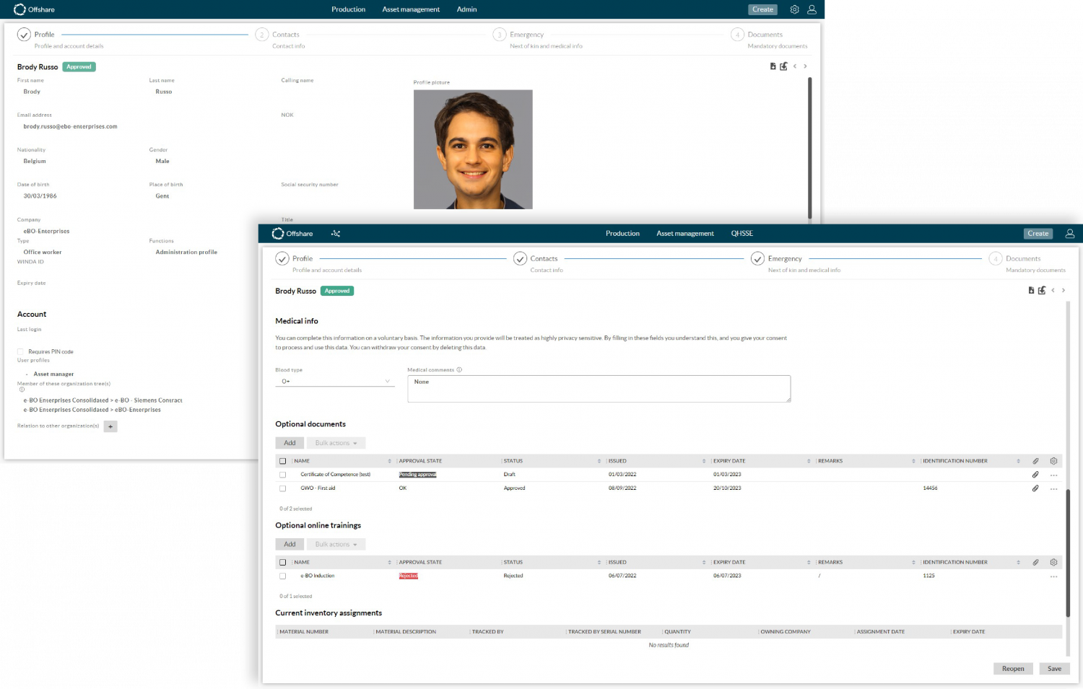Open the QHSSE menu

point(741,233)
